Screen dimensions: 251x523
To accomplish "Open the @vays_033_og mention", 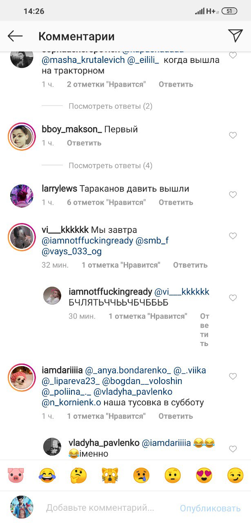I will coord(71,251).
